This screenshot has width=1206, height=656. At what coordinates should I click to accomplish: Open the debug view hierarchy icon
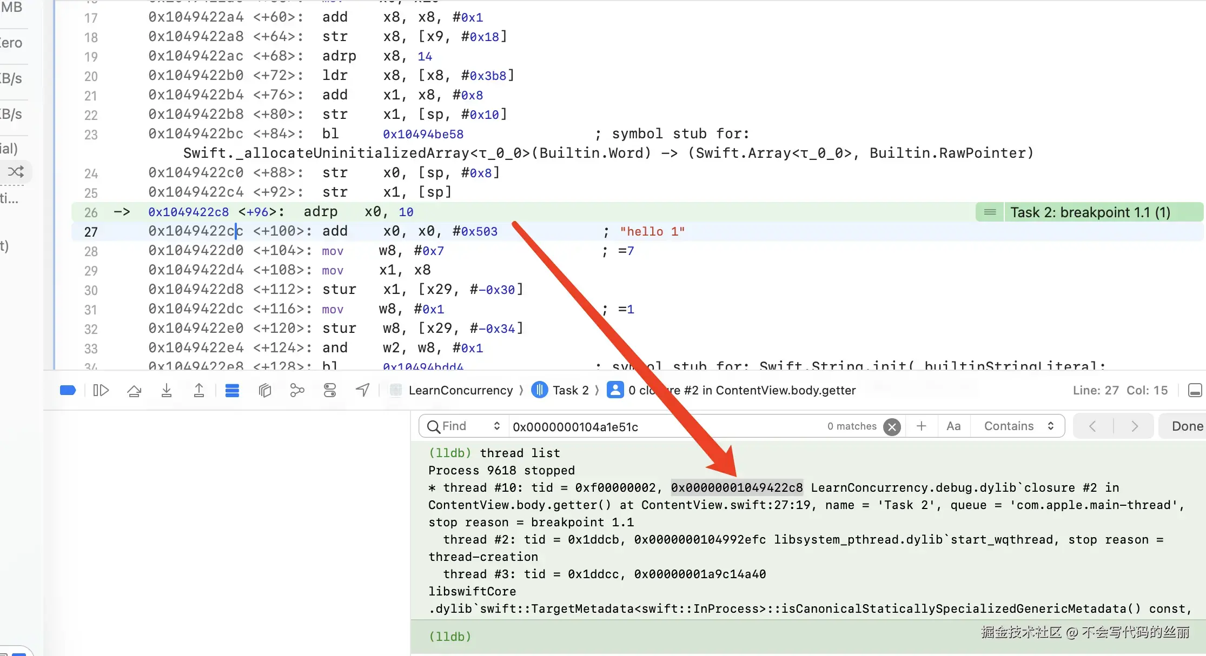[x=265, y=390]
